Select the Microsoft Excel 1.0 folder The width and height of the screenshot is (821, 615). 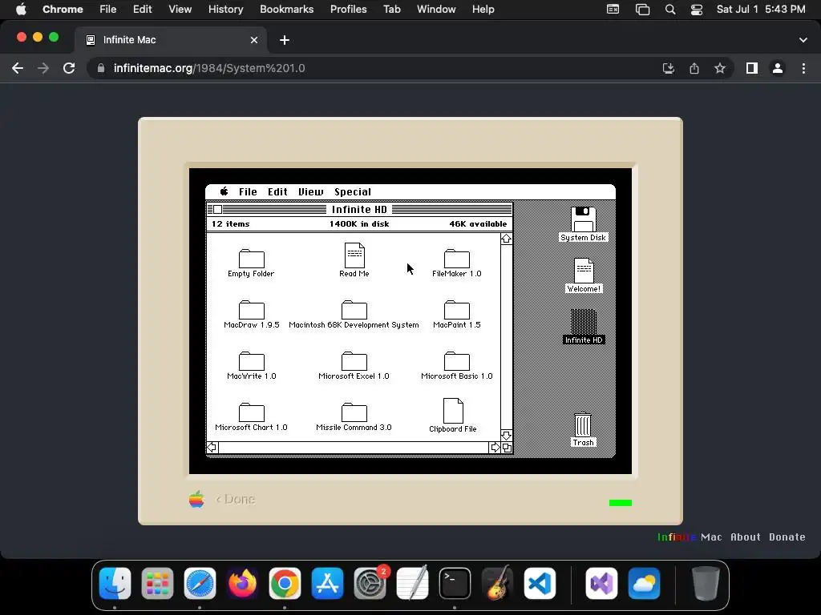tap(354, 361)
